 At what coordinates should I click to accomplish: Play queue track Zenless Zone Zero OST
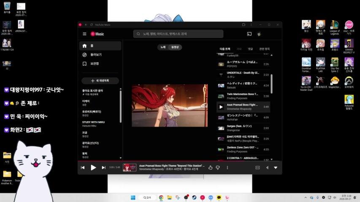244,149
